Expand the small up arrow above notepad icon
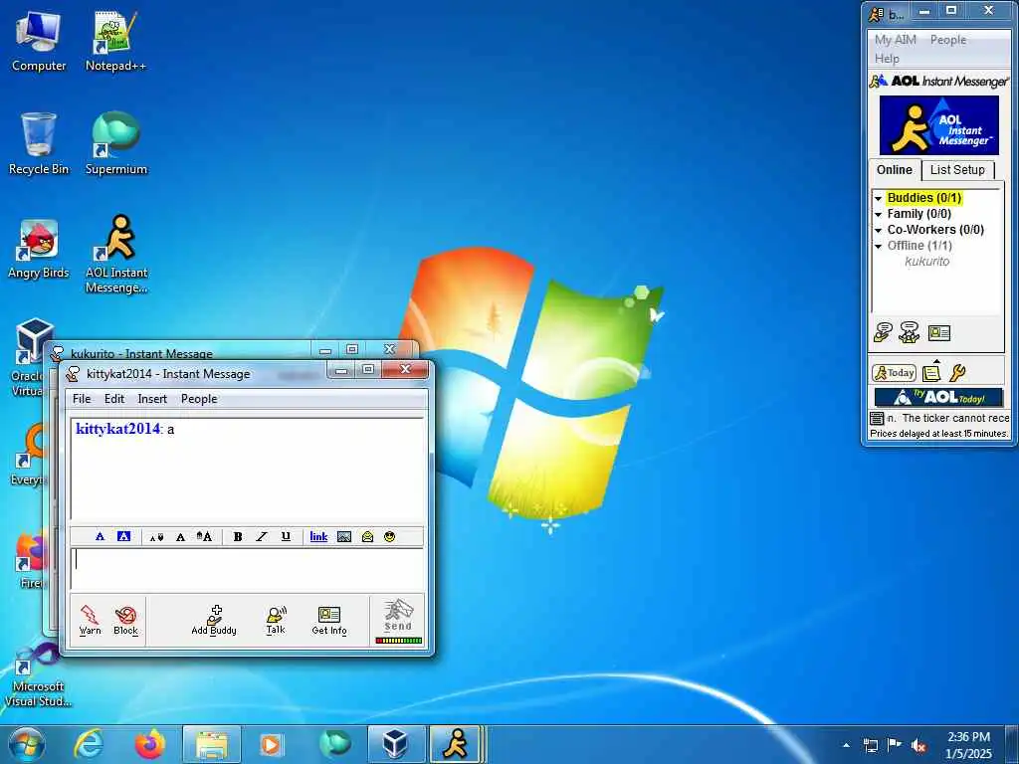 pos(936,360)
